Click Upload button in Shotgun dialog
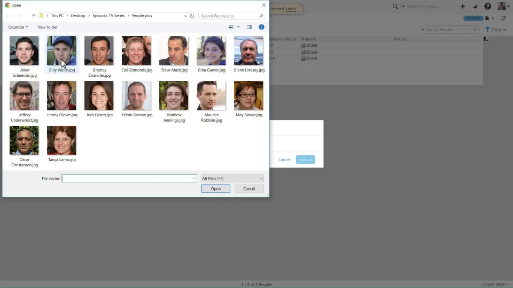 (305, 159)
